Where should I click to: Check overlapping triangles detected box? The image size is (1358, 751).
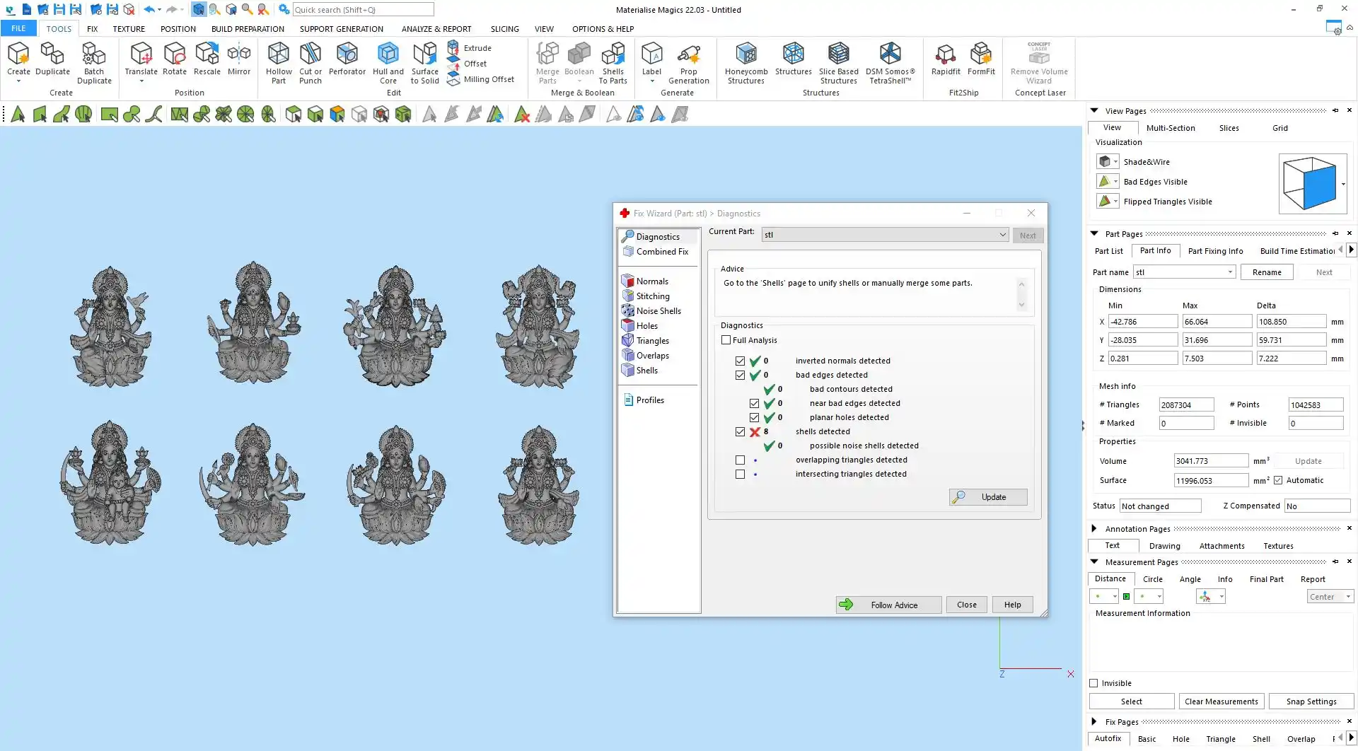740,460
